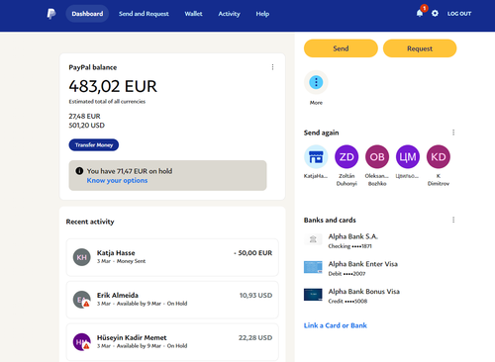This screenshot has width=495, height=362.
Task: Open the Send again three-dot menu
Action: click(453, 133)
